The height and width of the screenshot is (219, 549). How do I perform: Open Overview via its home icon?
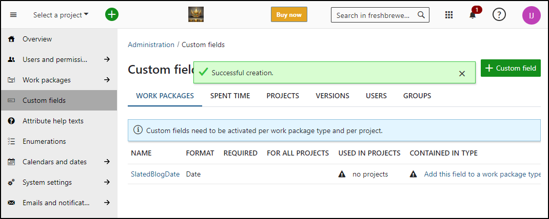(x=11, y=39)
